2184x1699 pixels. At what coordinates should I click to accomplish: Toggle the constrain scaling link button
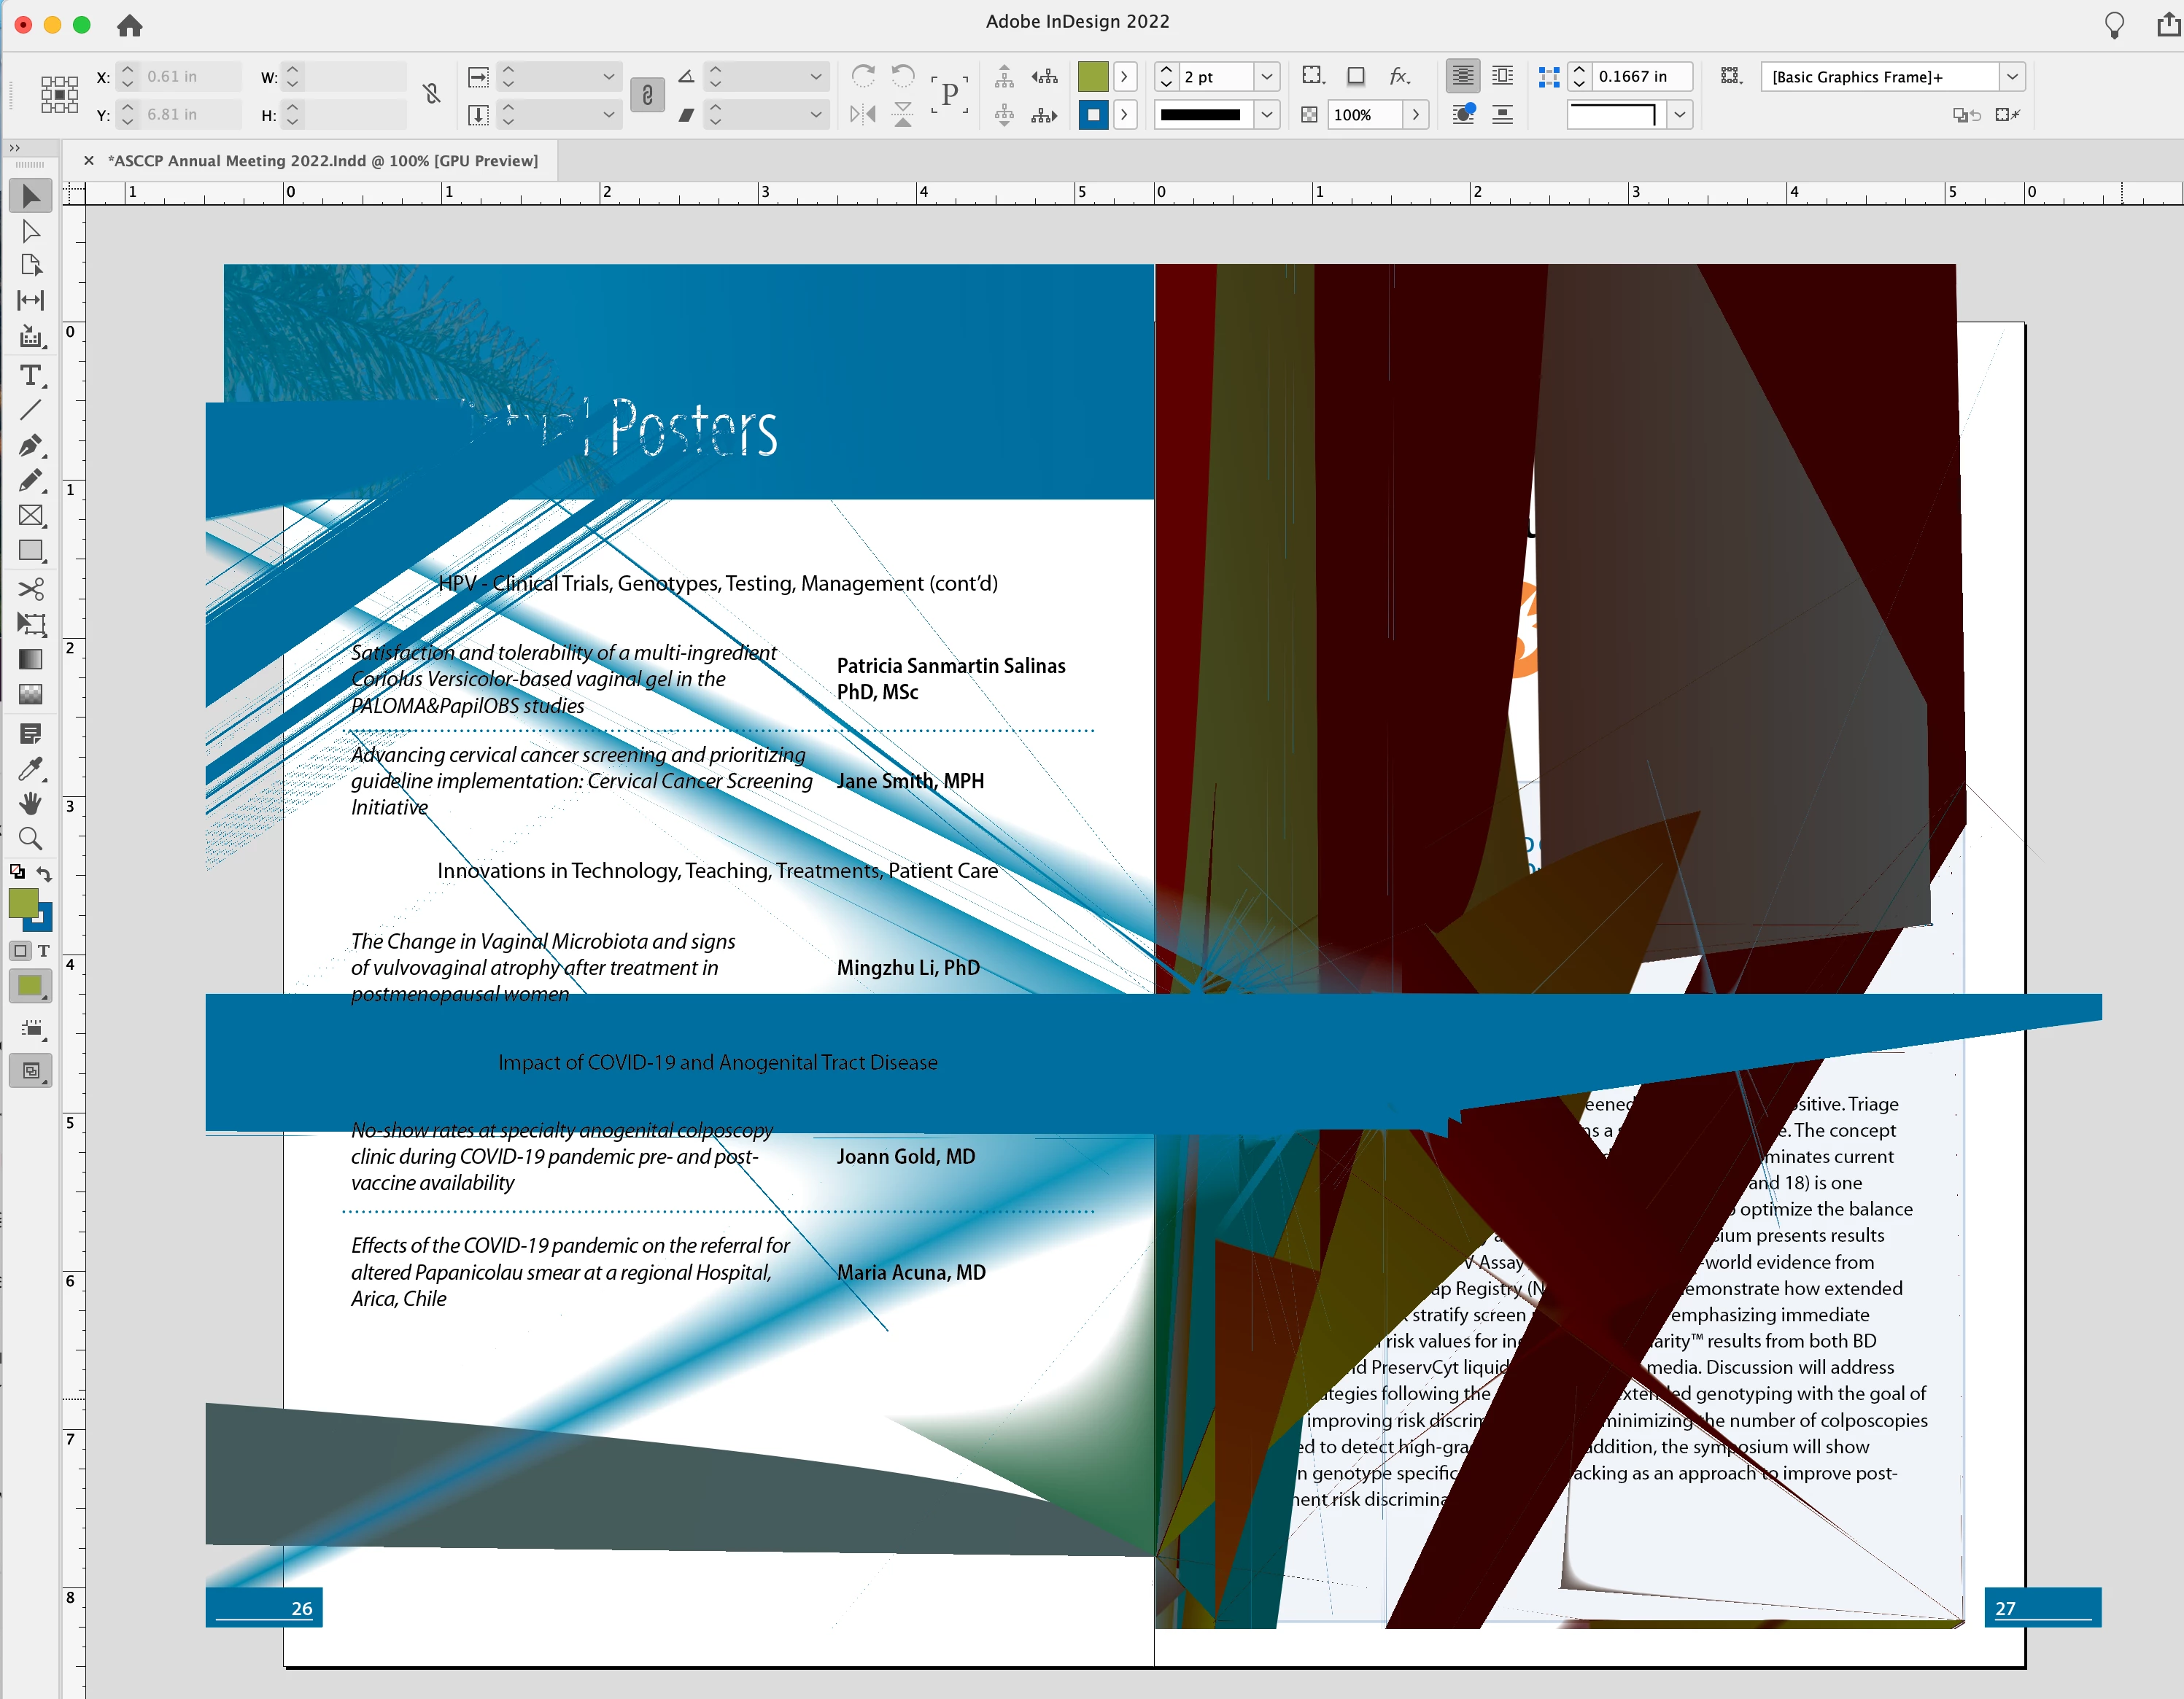click(647, 94)
